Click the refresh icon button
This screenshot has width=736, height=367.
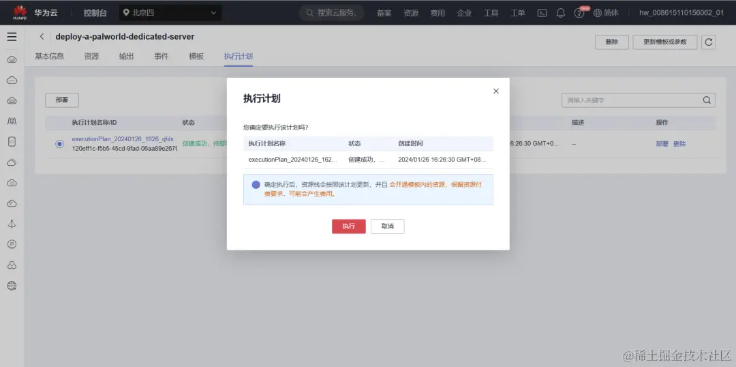point(708,42)
